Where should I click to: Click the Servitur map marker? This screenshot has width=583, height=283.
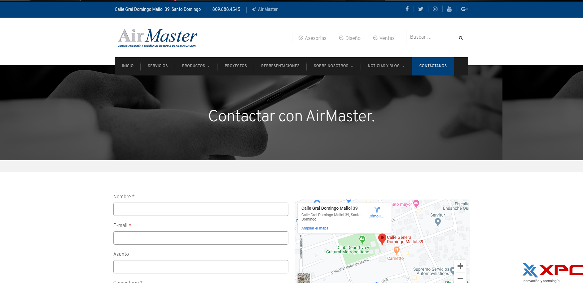[438, 222]
